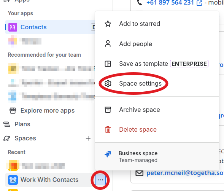This screenshot has height=191, width=224.
Task: Click the orange blurred recent space avatar
Action: coord(13,166)
